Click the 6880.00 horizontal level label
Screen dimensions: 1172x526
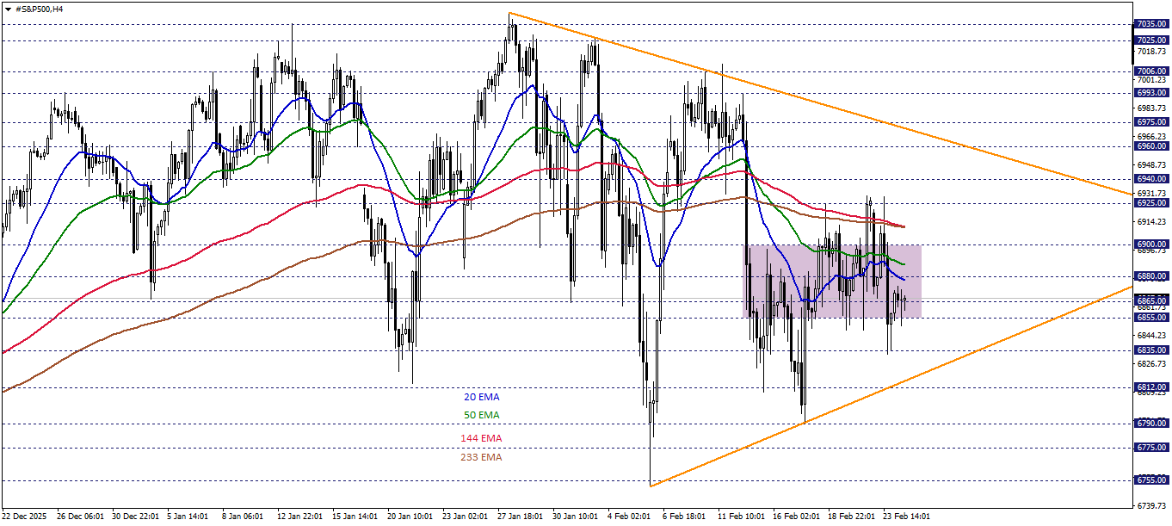tap(1150, 274)
